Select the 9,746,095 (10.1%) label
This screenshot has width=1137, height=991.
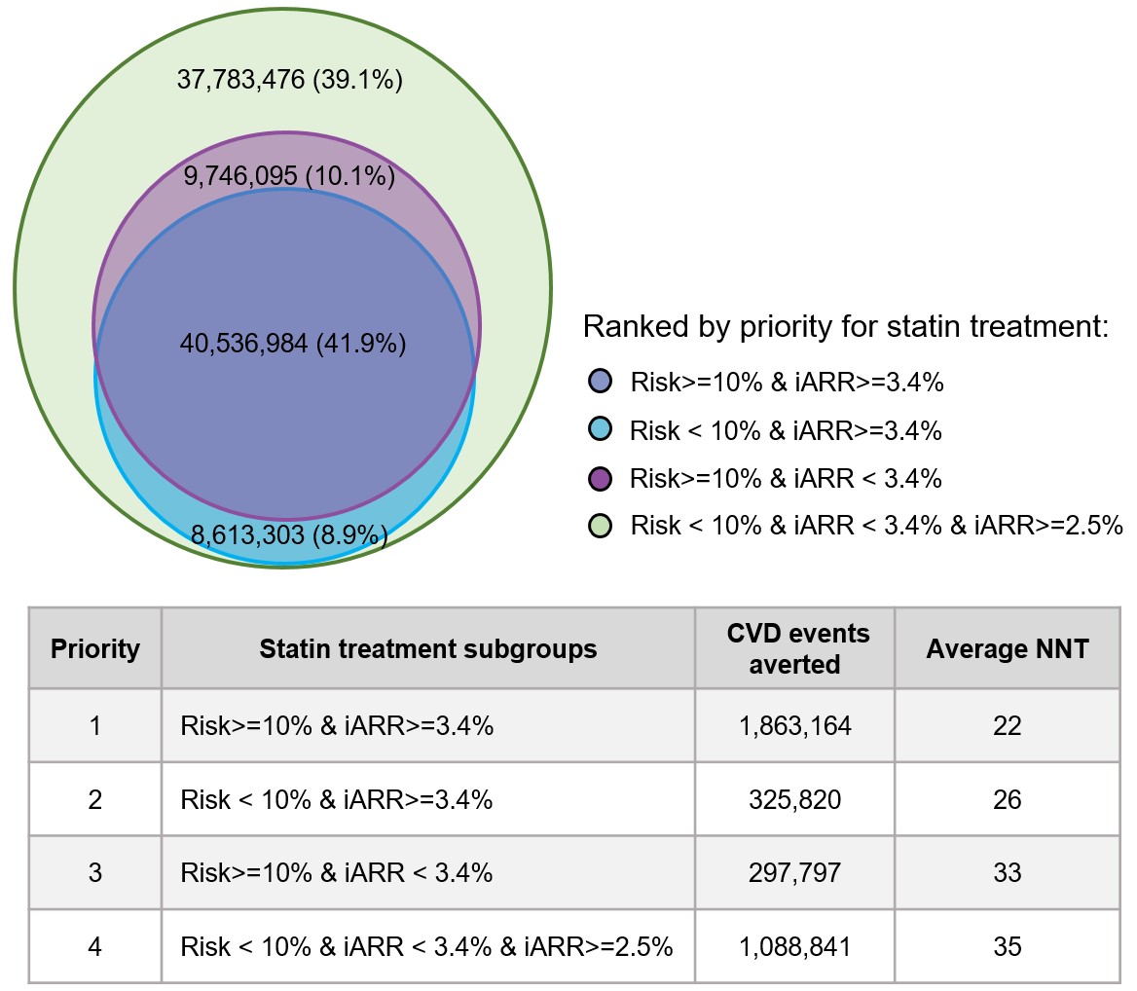289,176
